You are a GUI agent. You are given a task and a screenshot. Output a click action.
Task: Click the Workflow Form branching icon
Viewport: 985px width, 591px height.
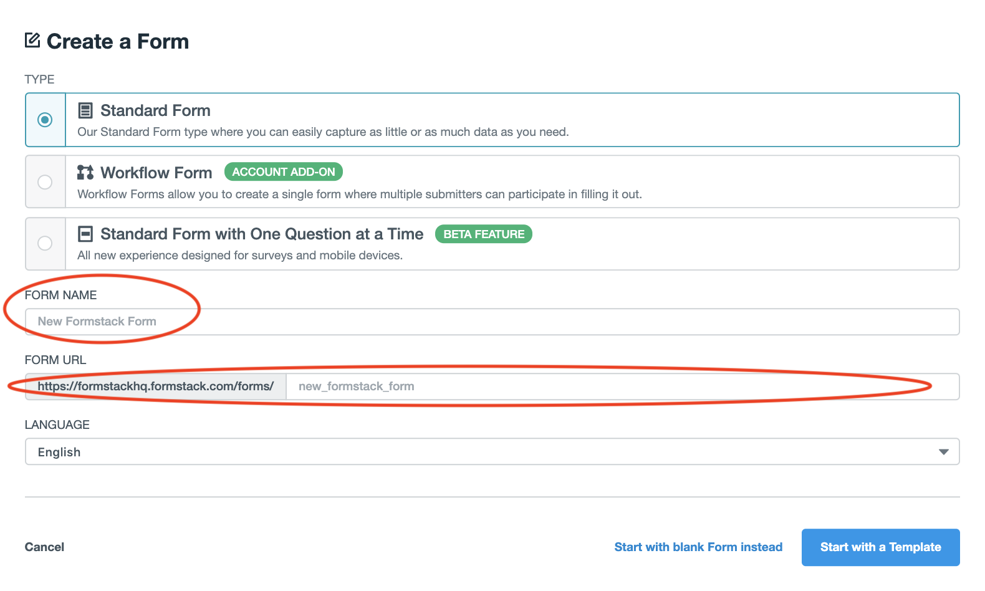coord(85,172)
